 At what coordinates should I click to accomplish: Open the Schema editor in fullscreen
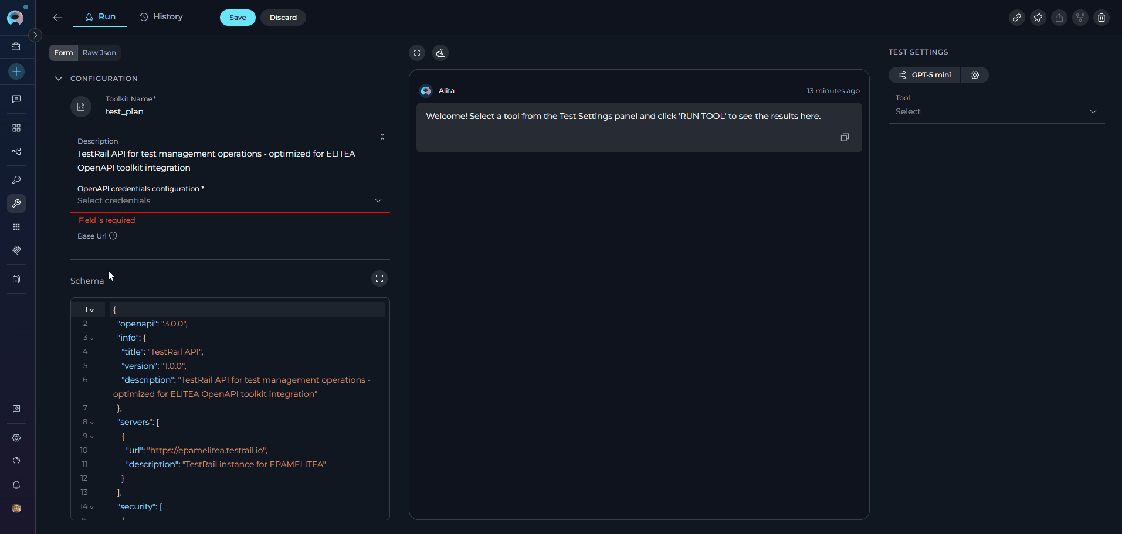pos(379,279)
